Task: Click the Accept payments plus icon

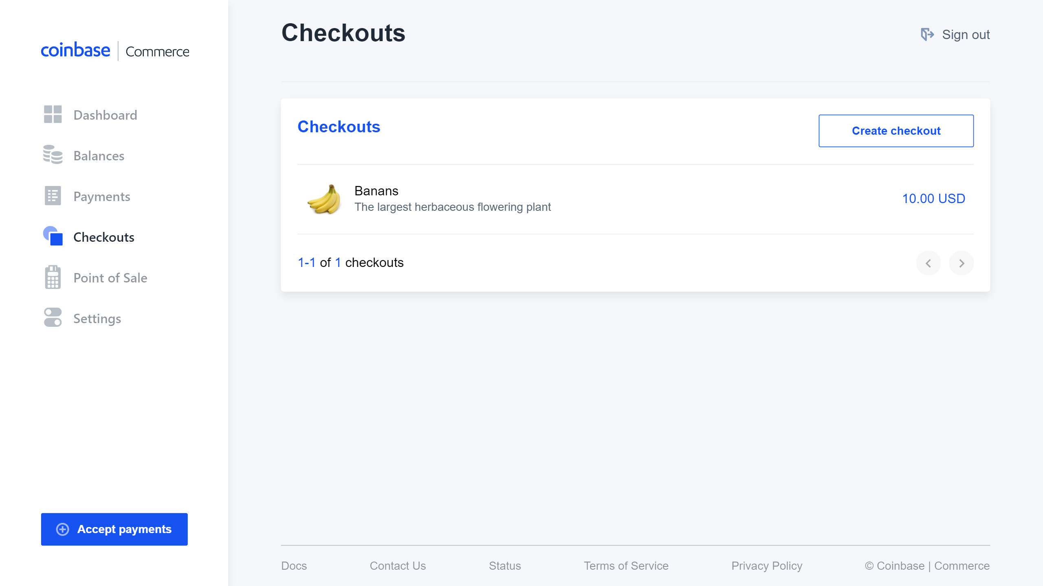Action: coord(63,529)
